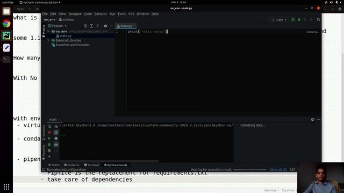Open Run panel console settings gear

pos(49,151)
